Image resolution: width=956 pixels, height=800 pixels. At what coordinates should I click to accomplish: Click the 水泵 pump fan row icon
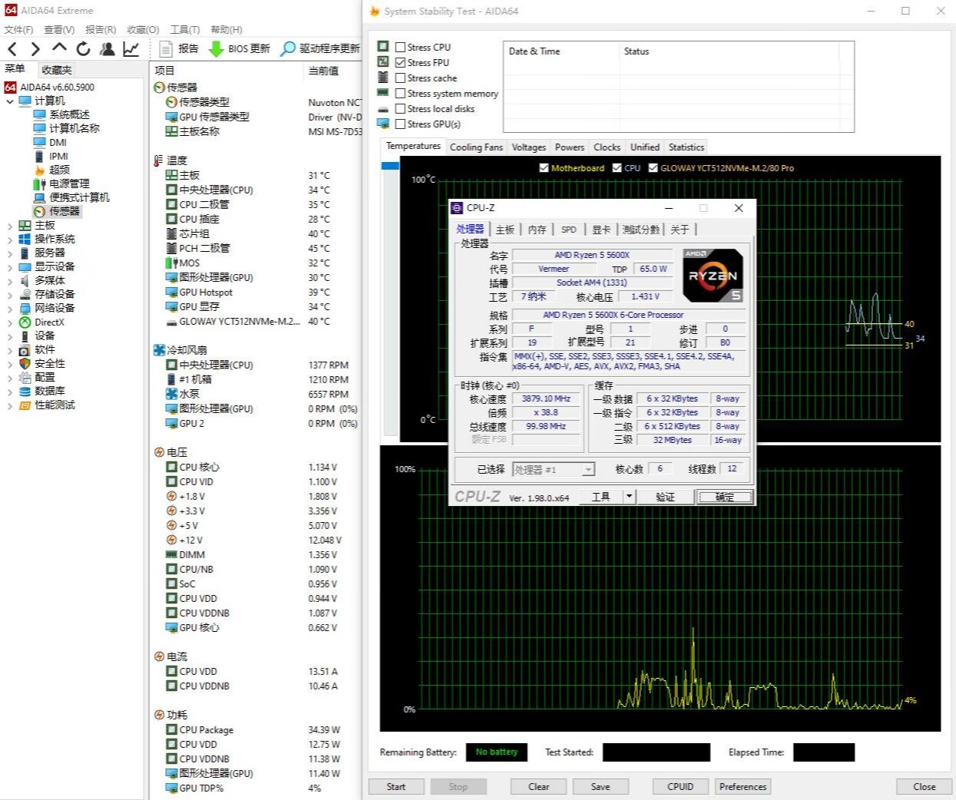click(x=171, y=394)
